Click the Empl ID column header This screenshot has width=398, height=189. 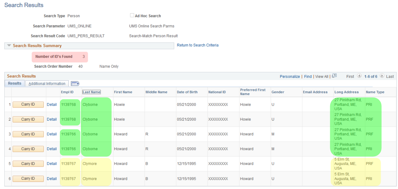(x=67, y=92)
